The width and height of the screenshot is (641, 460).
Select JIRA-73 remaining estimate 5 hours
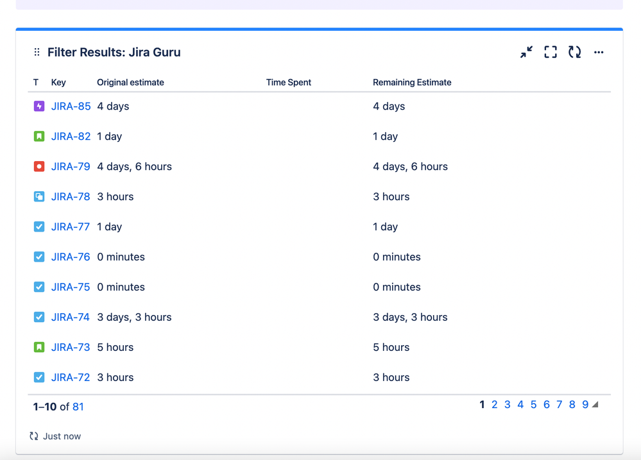(x=391, y=347)
